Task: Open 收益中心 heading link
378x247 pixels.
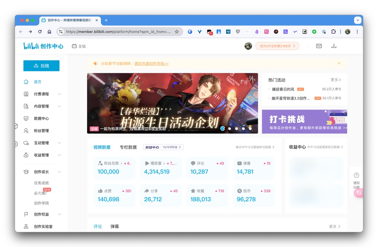Action: (297, 147)
